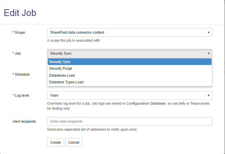Cancel editing the job
This screenshot has width=225, height=154.
pyautogui.click(x=73, y=142)
